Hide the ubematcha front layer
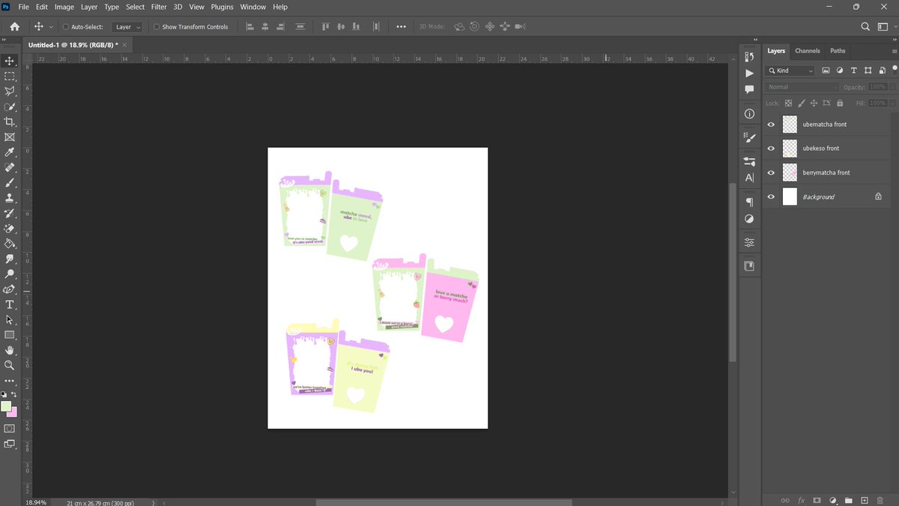Screen dimensions: 899x506 pyautogui.click(x=771, y=124)
